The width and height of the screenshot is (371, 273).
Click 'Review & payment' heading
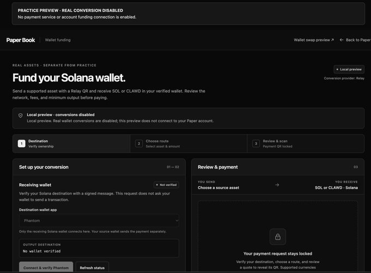pos(218,167)
